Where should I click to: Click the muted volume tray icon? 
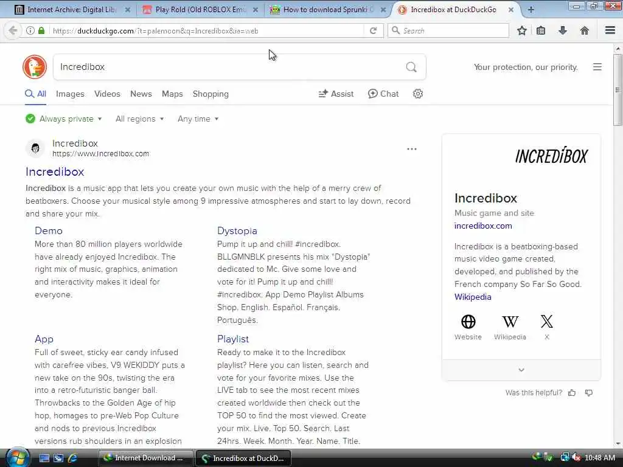click(x=576, y=457)
